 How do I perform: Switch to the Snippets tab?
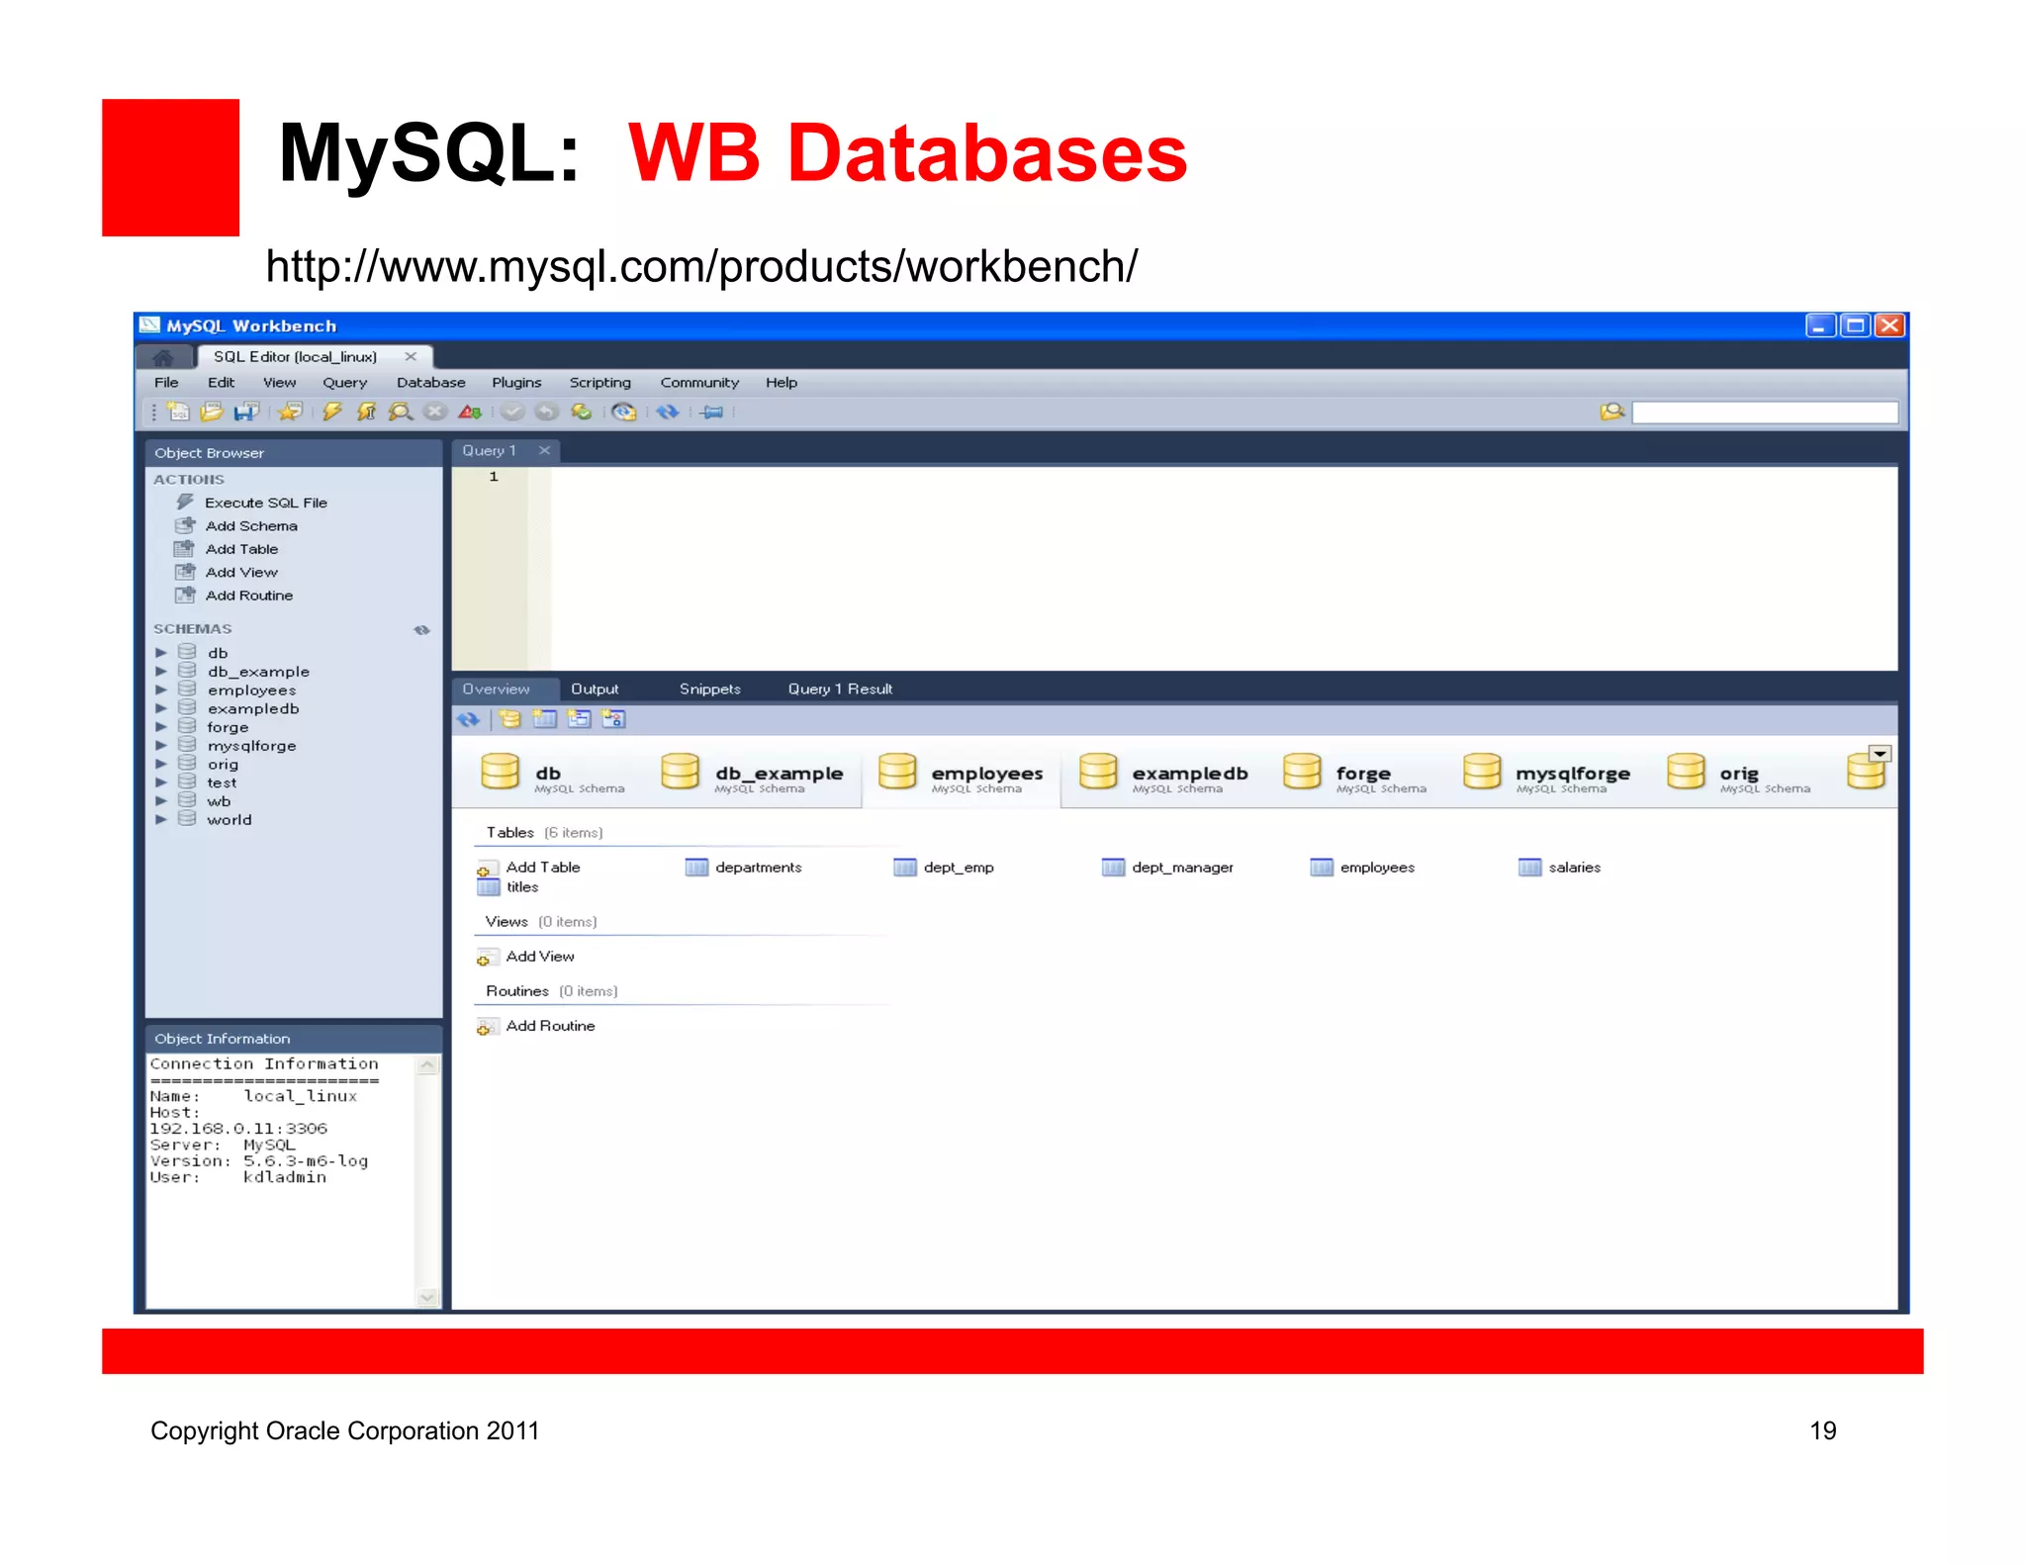709,690
